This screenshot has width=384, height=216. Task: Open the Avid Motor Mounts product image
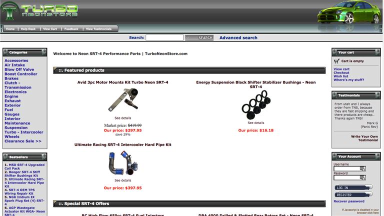122,100
